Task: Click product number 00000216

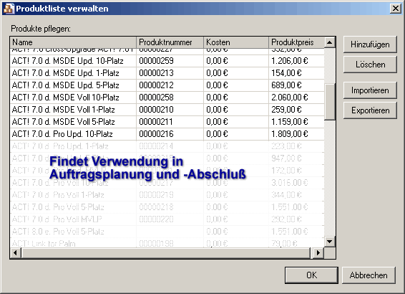Action: (156, 134)
